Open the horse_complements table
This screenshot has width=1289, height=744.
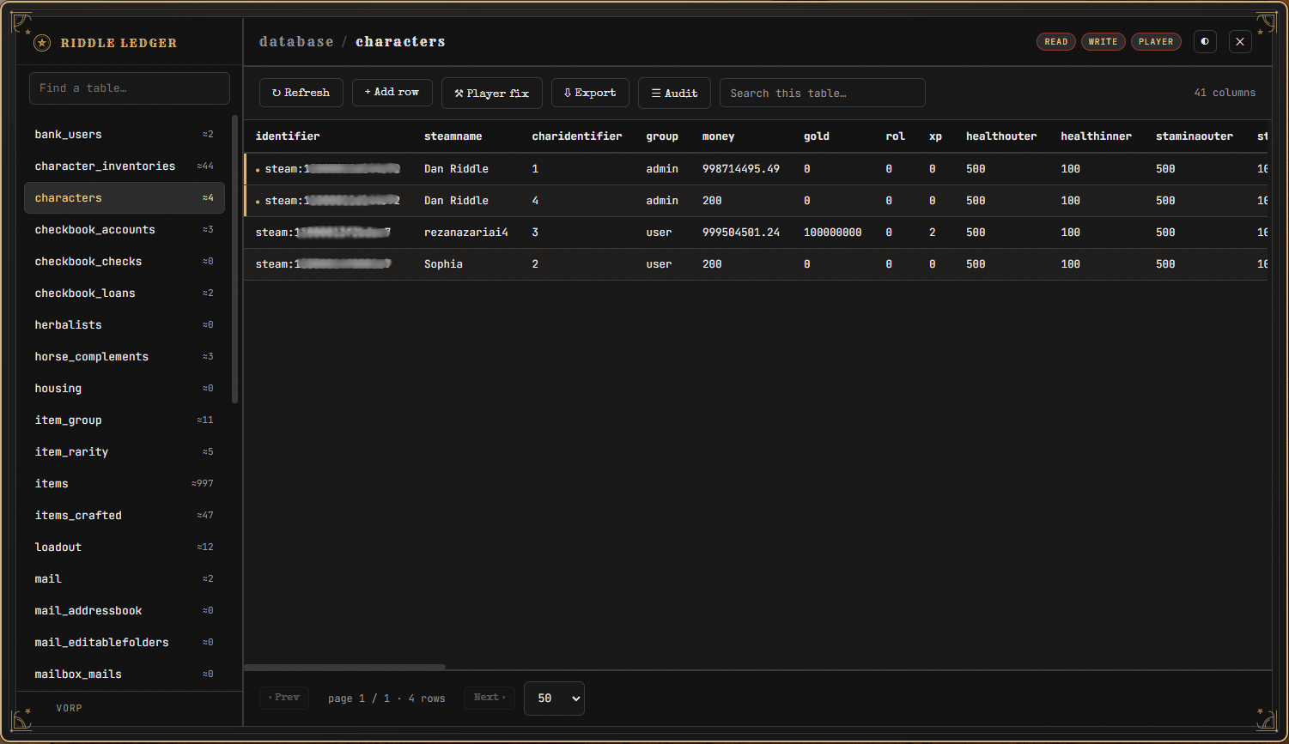pos(125,357)
